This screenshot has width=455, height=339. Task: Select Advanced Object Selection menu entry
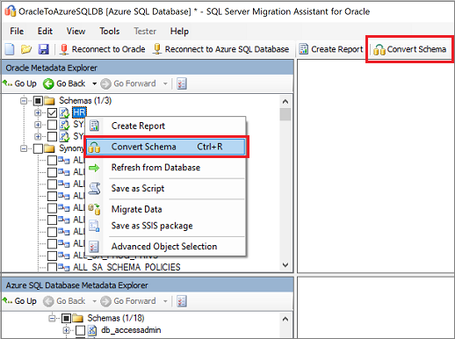click(x=165, y=247)
